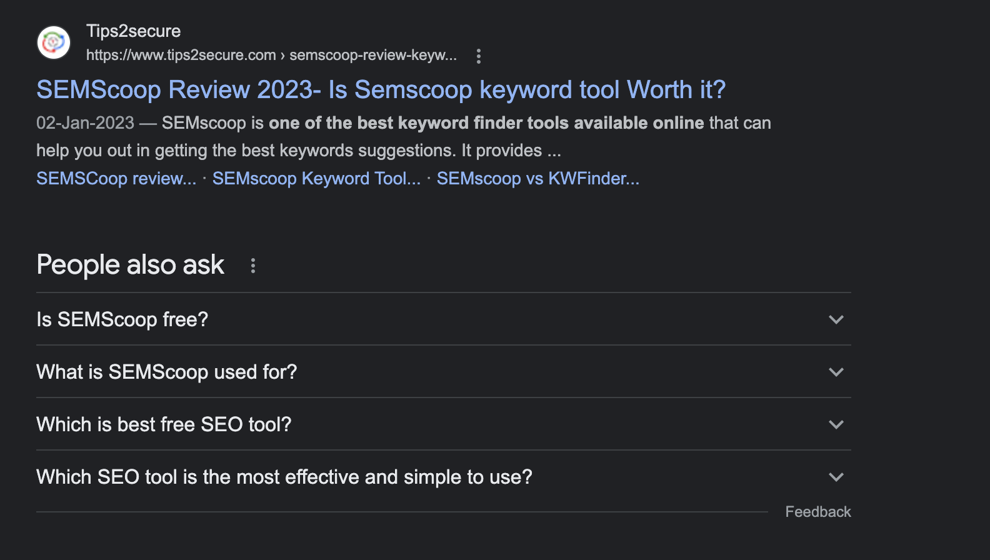Open the SEMScoop Review 2023 result title

pos(381,90)
